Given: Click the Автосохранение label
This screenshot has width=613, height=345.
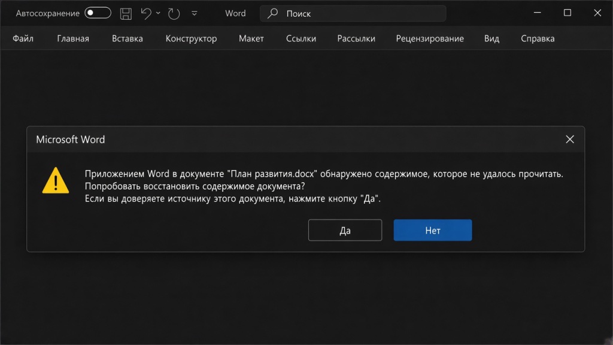Looking at the screenshot, I should [48, 13].
